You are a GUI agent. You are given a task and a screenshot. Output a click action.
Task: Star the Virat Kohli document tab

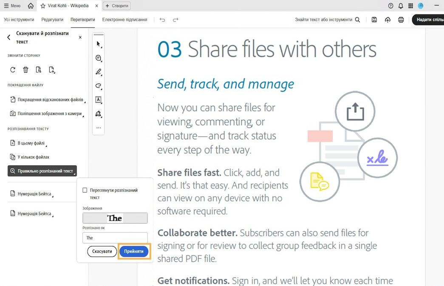[43, 6]
